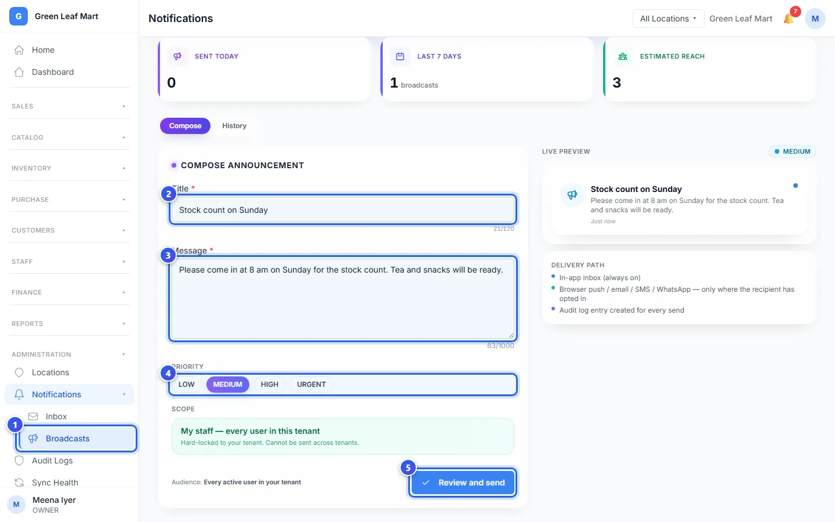The image size is (835, 522).
Task: Click the Notifications bell icon in sidebar
Action: 19,394
